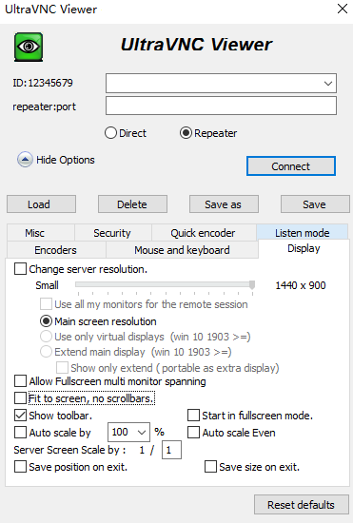Enable Fit to screen, no scrollbars

(20, 398)
